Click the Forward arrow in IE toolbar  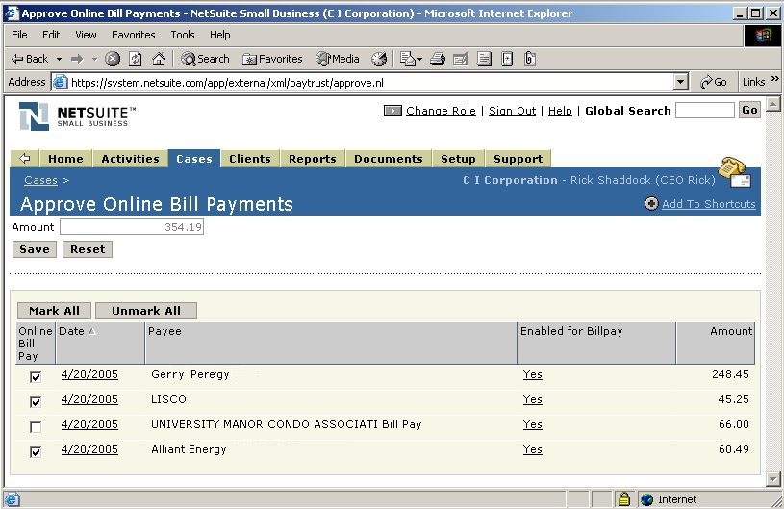coord(77,59)
